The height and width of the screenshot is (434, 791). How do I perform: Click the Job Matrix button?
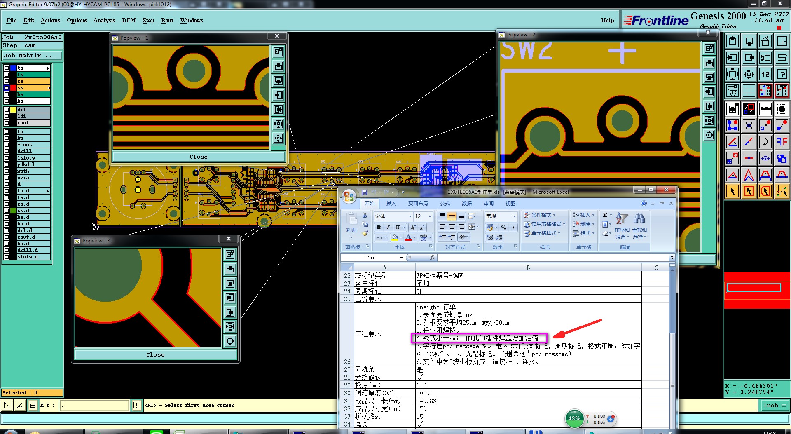click(x=32, y=55)
